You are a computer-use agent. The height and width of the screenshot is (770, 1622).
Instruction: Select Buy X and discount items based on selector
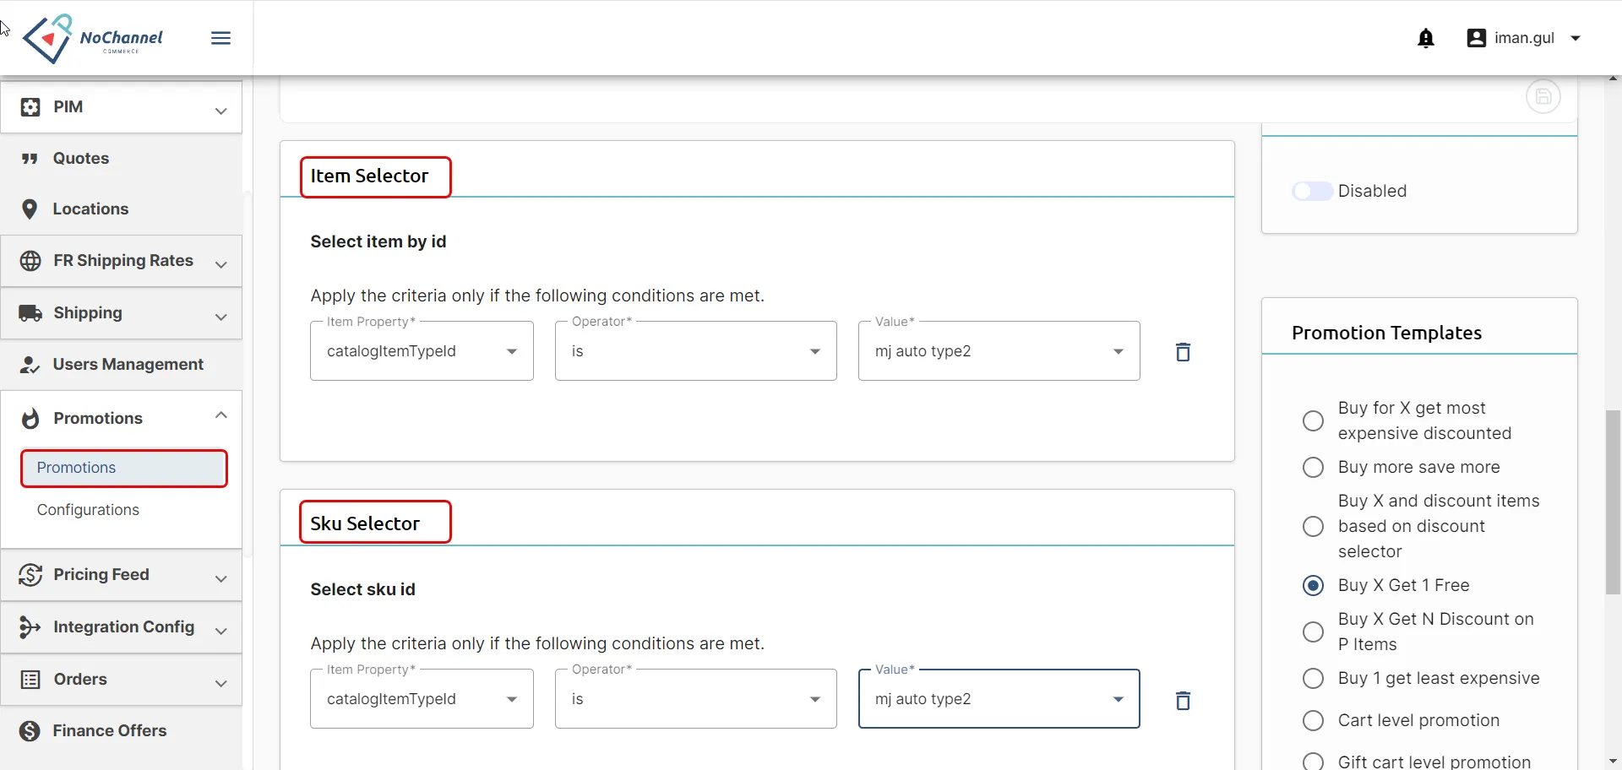(1313, 526)
